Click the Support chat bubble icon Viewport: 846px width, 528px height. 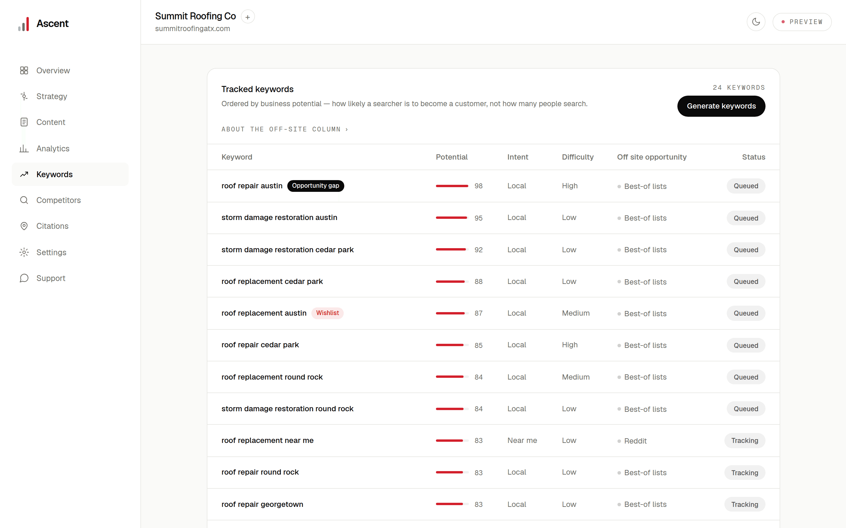coord(24,278)
